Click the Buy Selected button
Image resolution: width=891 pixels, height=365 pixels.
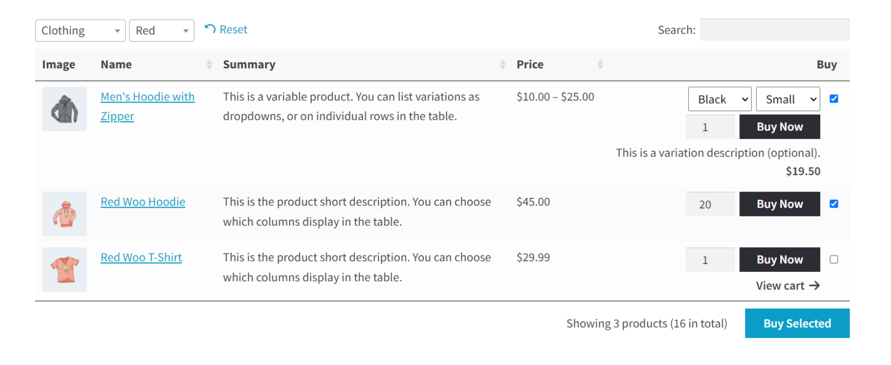[x=797, y=323]
